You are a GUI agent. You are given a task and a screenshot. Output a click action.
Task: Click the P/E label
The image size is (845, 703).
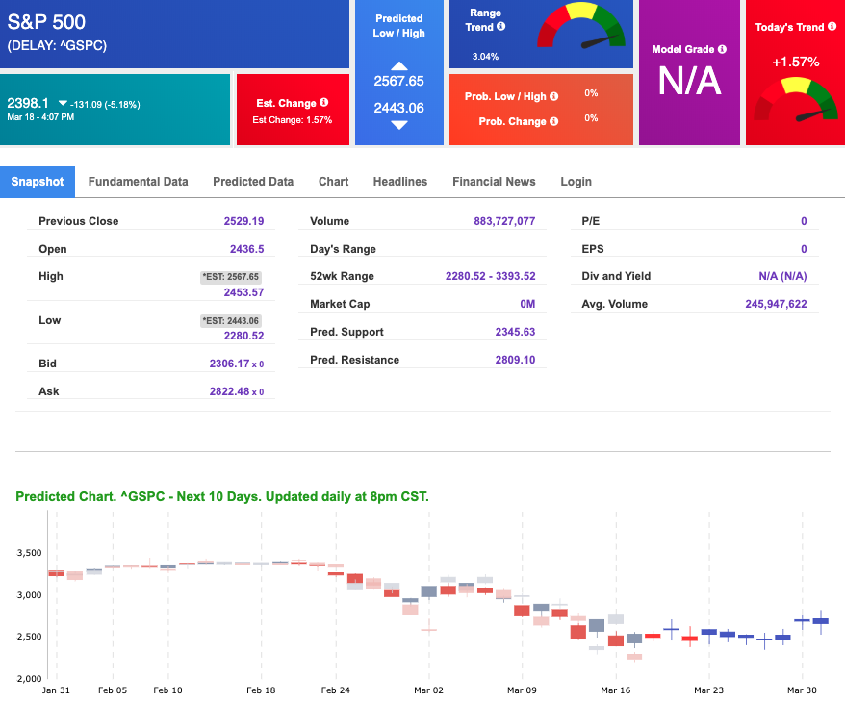click(x=591, y=221)
